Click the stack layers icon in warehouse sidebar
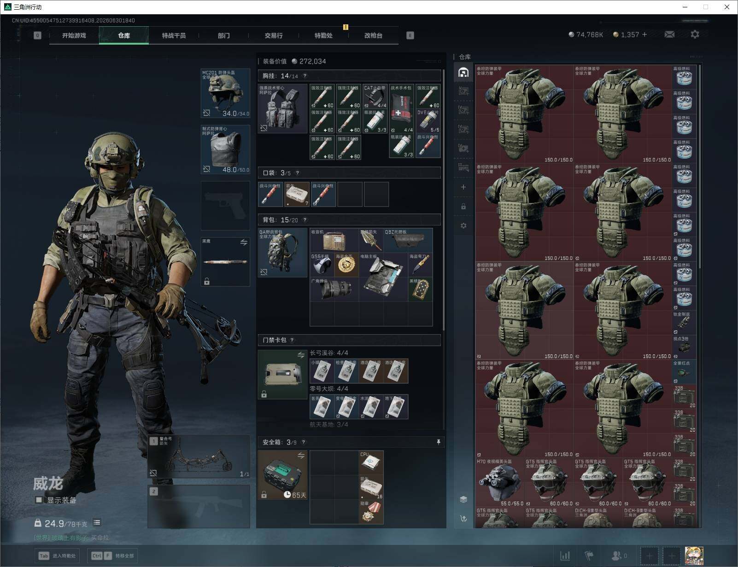Screen dimensions: 738x567 [463, 500]
